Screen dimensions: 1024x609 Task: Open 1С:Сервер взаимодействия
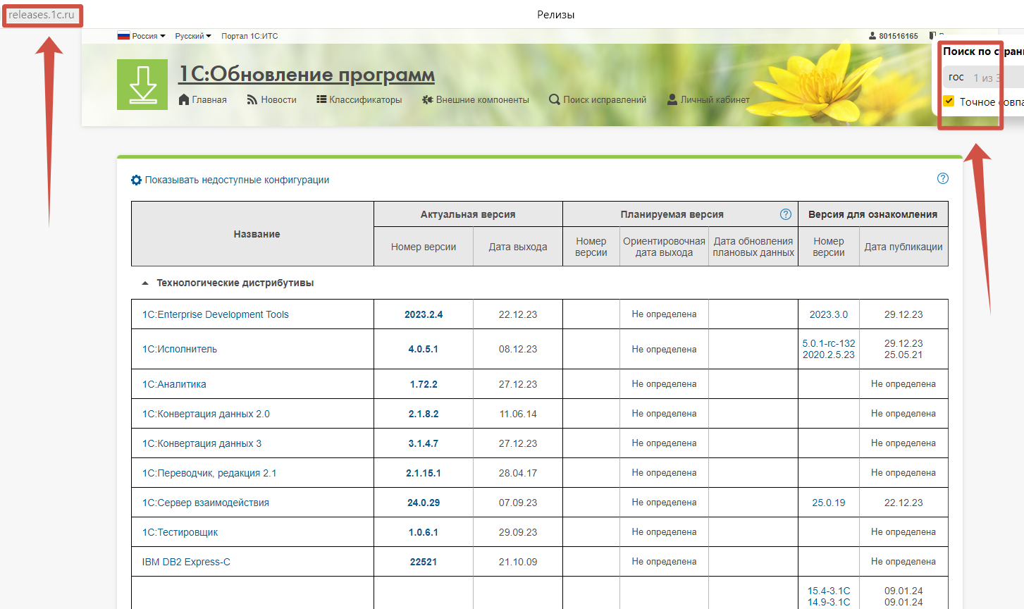coord(206,503)
